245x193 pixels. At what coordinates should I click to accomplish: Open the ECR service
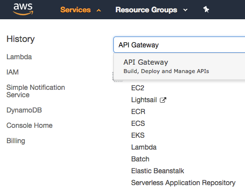pos(138,112)
